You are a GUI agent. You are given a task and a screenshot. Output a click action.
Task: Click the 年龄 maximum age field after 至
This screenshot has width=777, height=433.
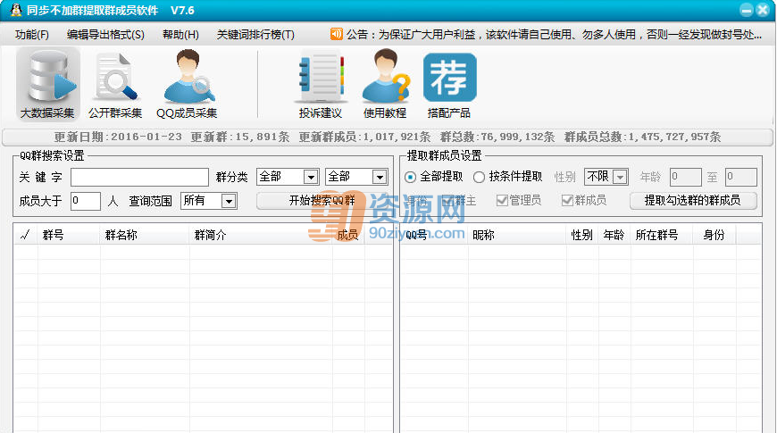tap(740, 177)
